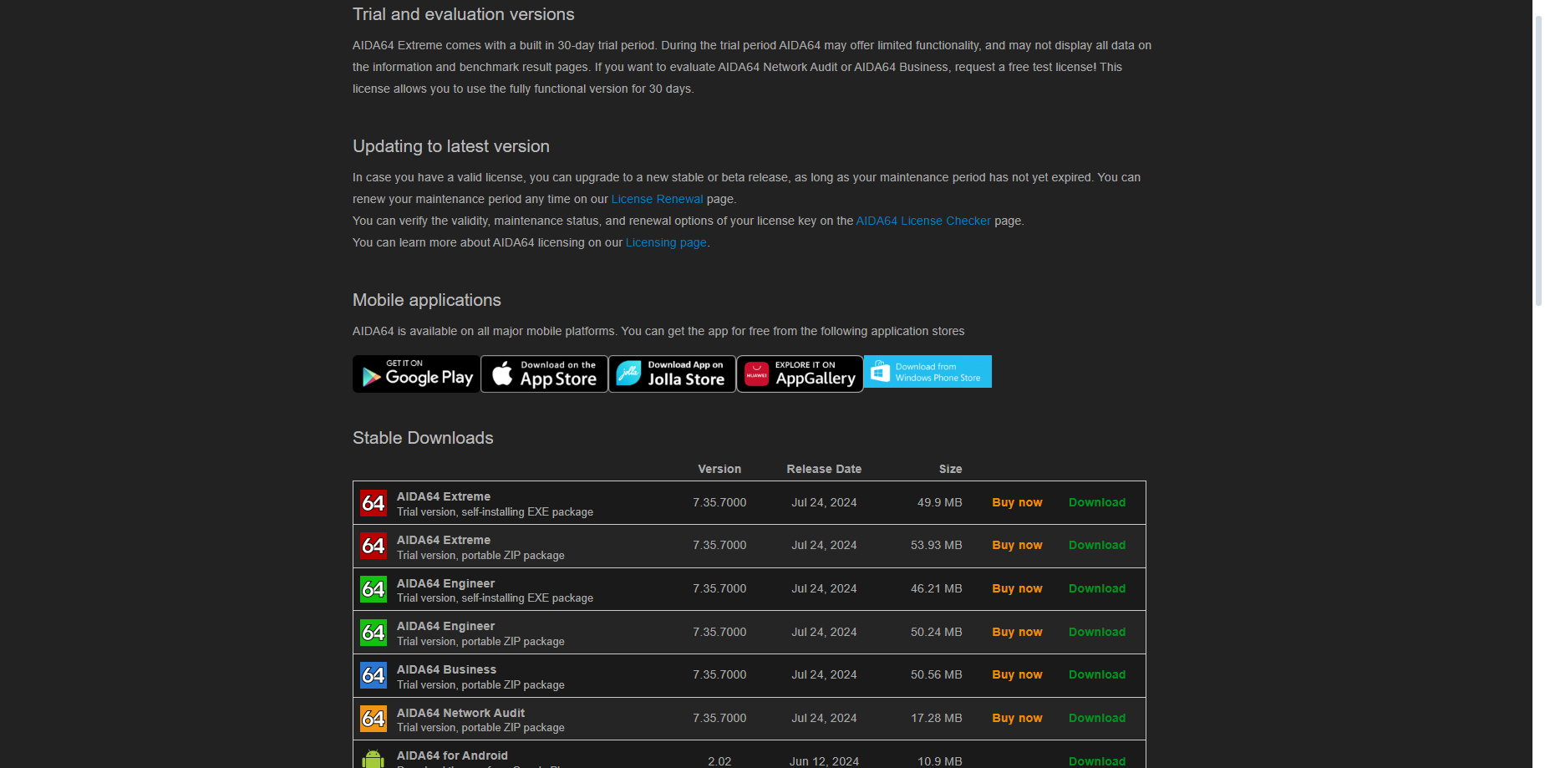
Task: Click the Updating to latest version heading
Action: click(x=451, y=146)
